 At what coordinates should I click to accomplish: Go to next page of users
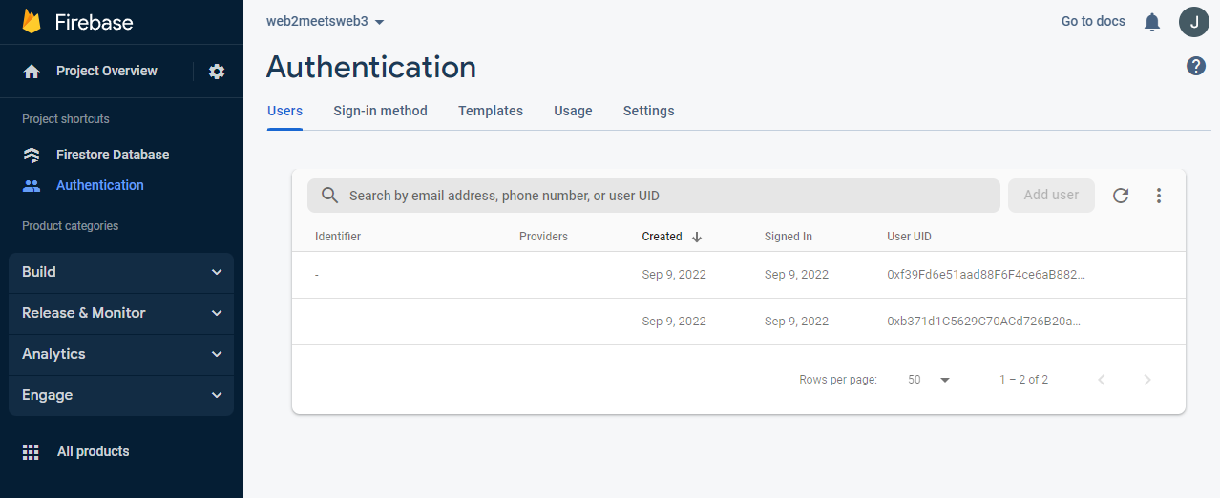tap(1147, 380)
